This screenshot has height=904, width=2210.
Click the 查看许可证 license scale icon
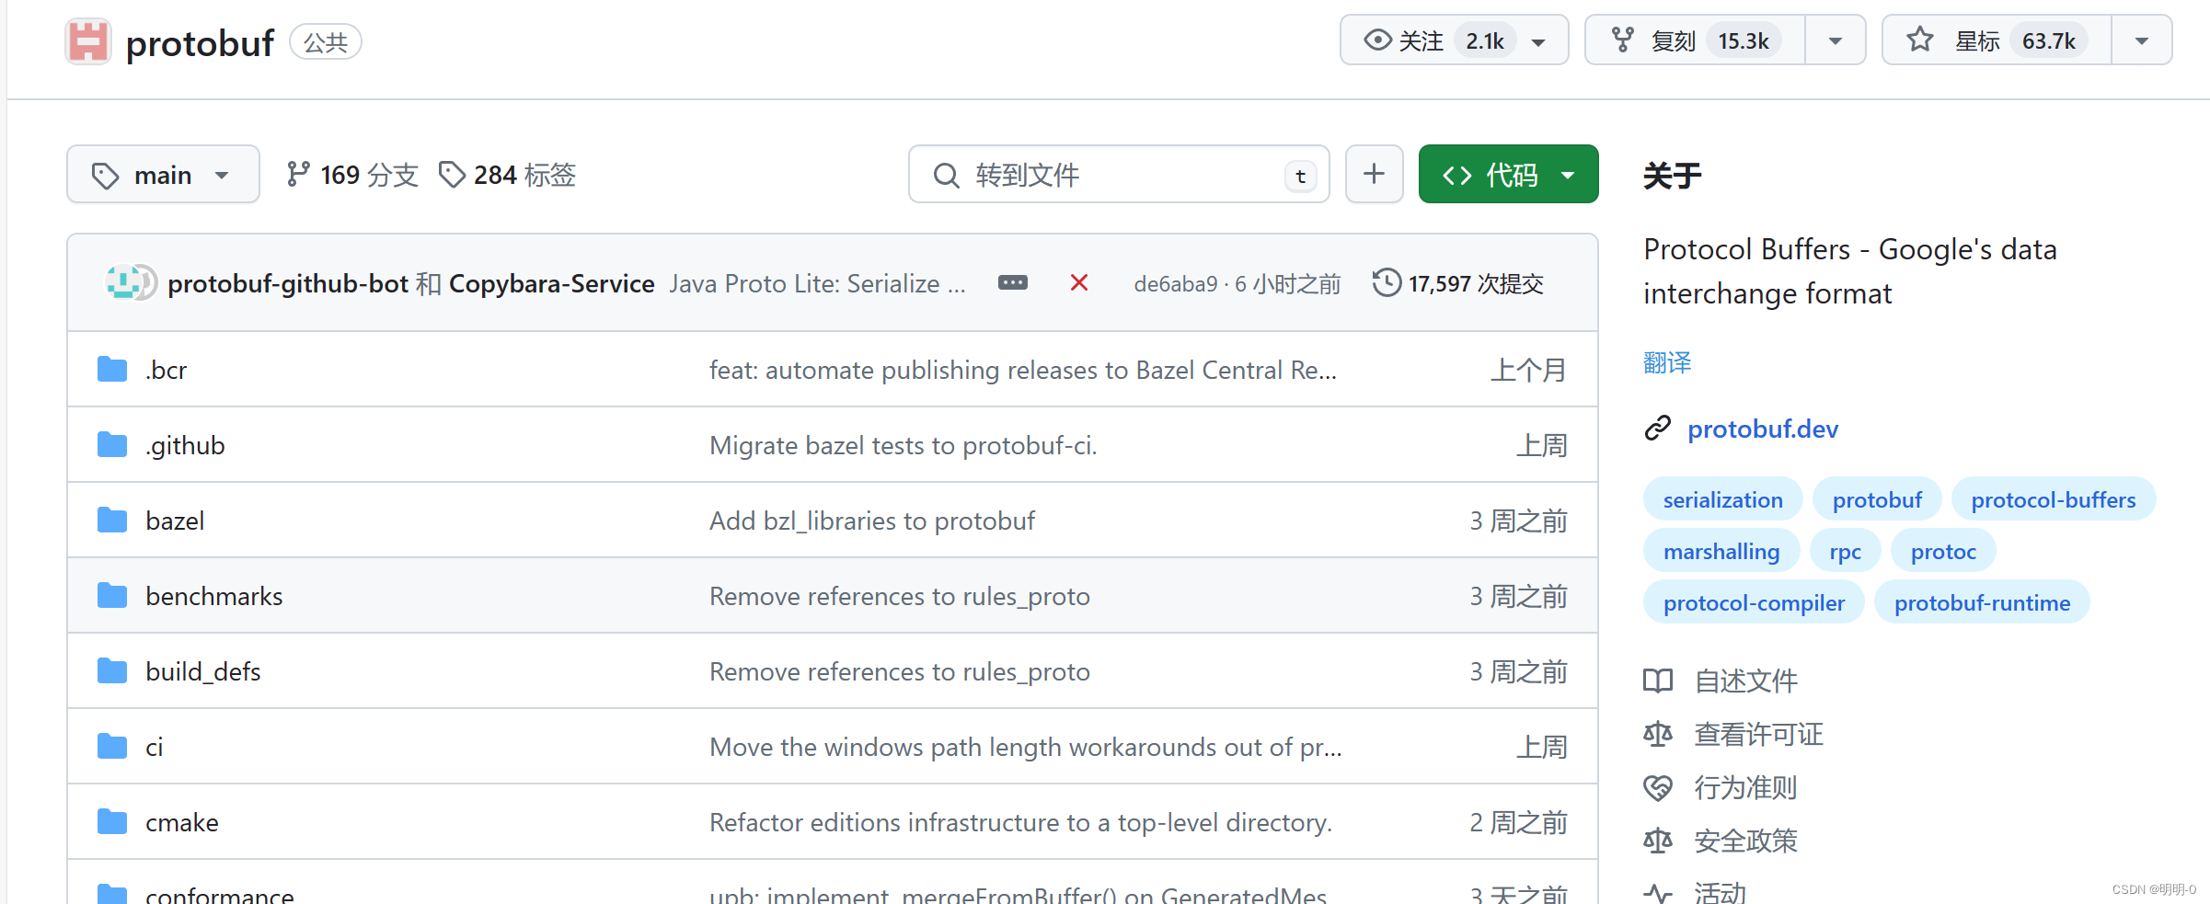[x=1657, y=734]
